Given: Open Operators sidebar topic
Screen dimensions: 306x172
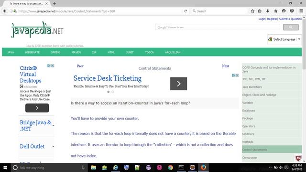Looking at the screenshot, I should [249, 126].
